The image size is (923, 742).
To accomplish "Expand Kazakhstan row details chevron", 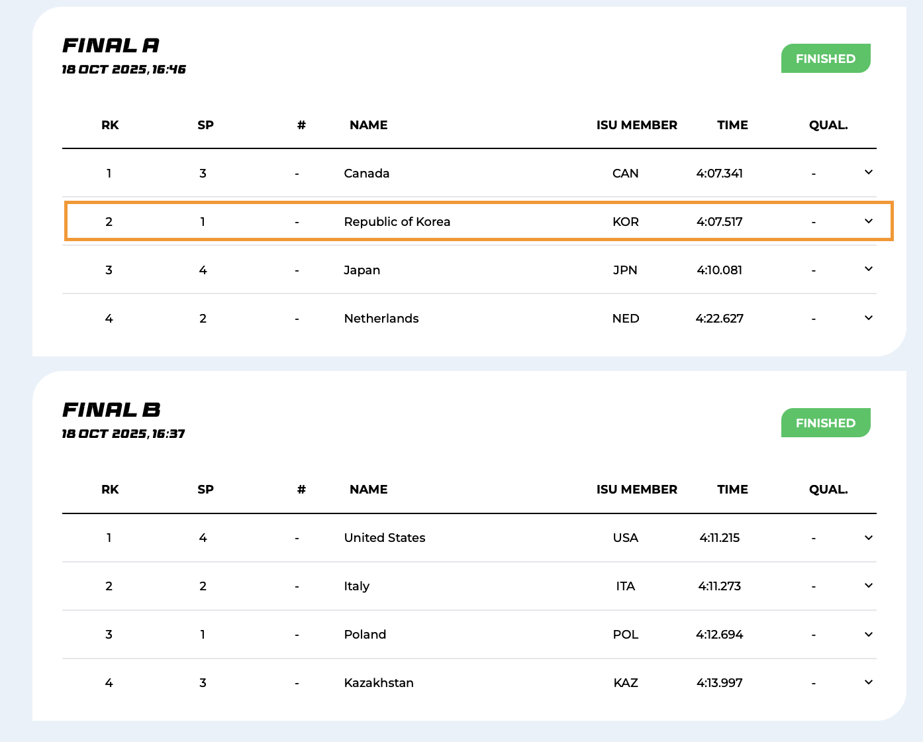I will point(869,682).
